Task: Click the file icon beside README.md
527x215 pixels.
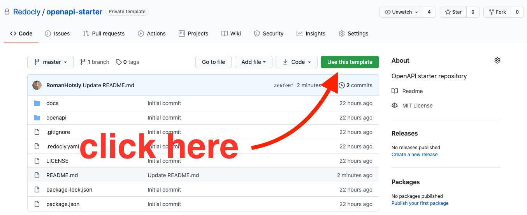Action: [x=37, y=175]
